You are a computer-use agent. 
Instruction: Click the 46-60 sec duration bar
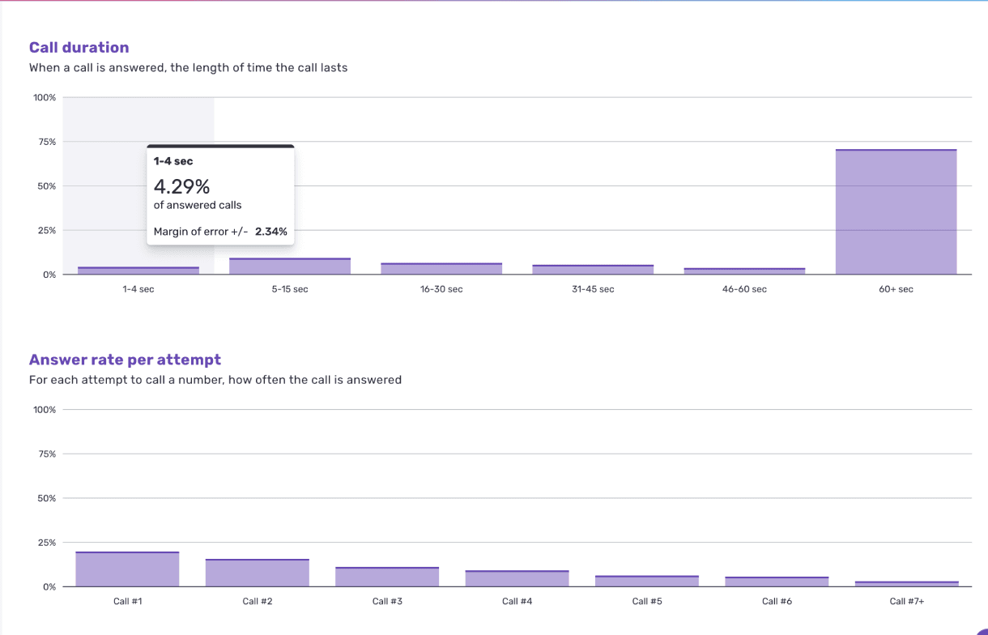click(x=744, y=271)
